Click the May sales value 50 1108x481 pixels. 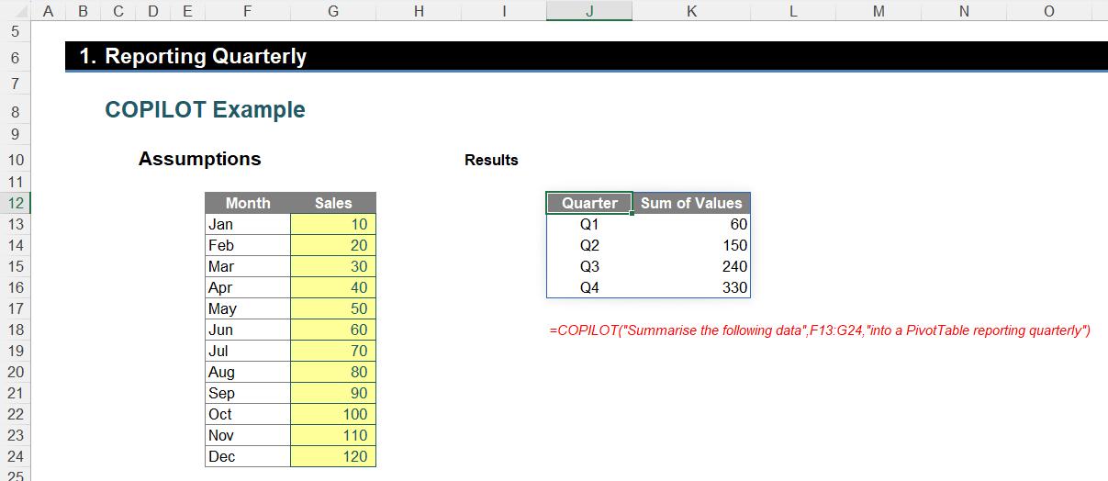coord(333,308)
